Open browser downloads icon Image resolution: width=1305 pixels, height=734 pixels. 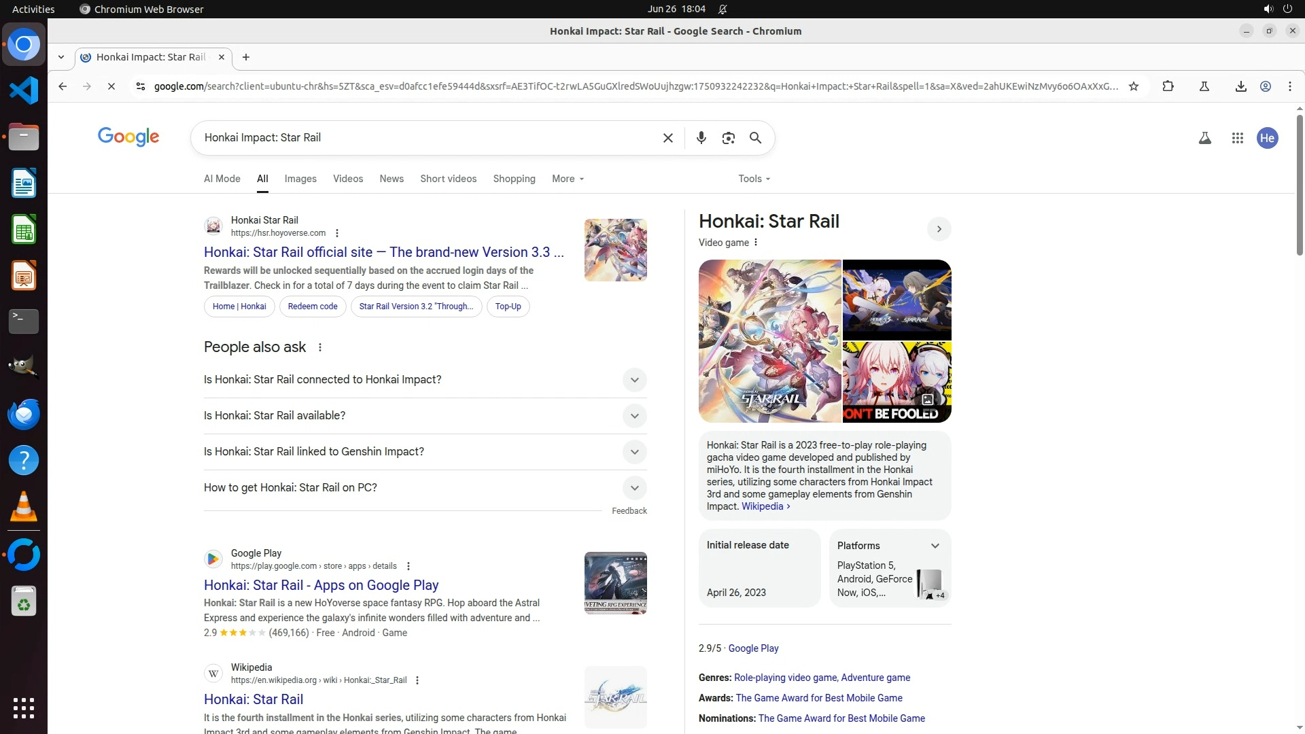click(1240, 86)
